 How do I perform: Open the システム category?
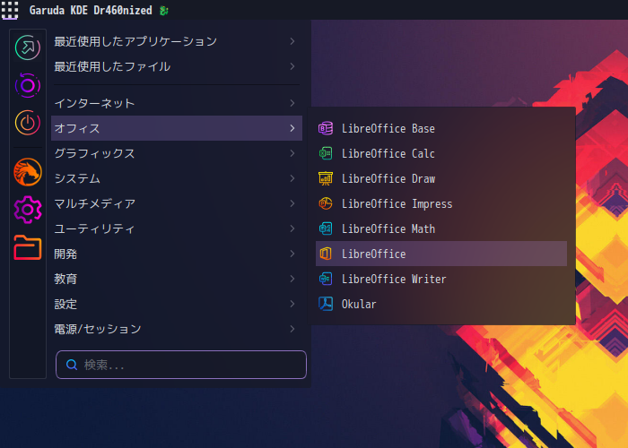coord(177,178)
